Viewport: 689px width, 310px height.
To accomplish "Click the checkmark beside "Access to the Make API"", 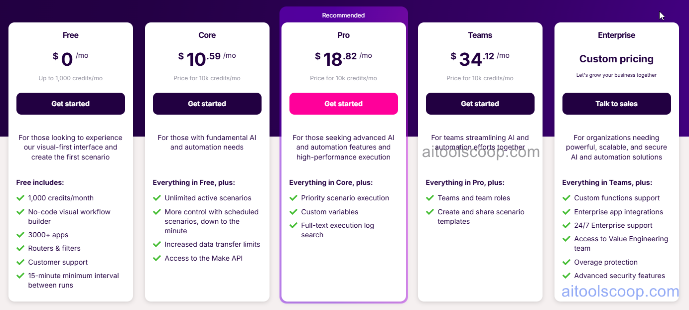I will coord(156,258).
